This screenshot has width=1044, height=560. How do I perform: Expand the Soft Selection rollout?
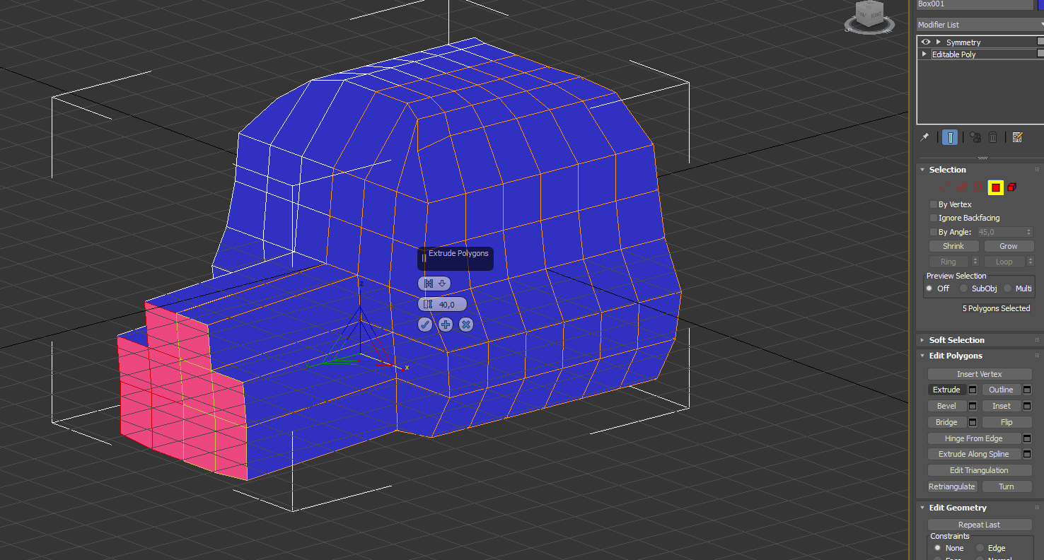pyautogui.click(x=922, y=340)
